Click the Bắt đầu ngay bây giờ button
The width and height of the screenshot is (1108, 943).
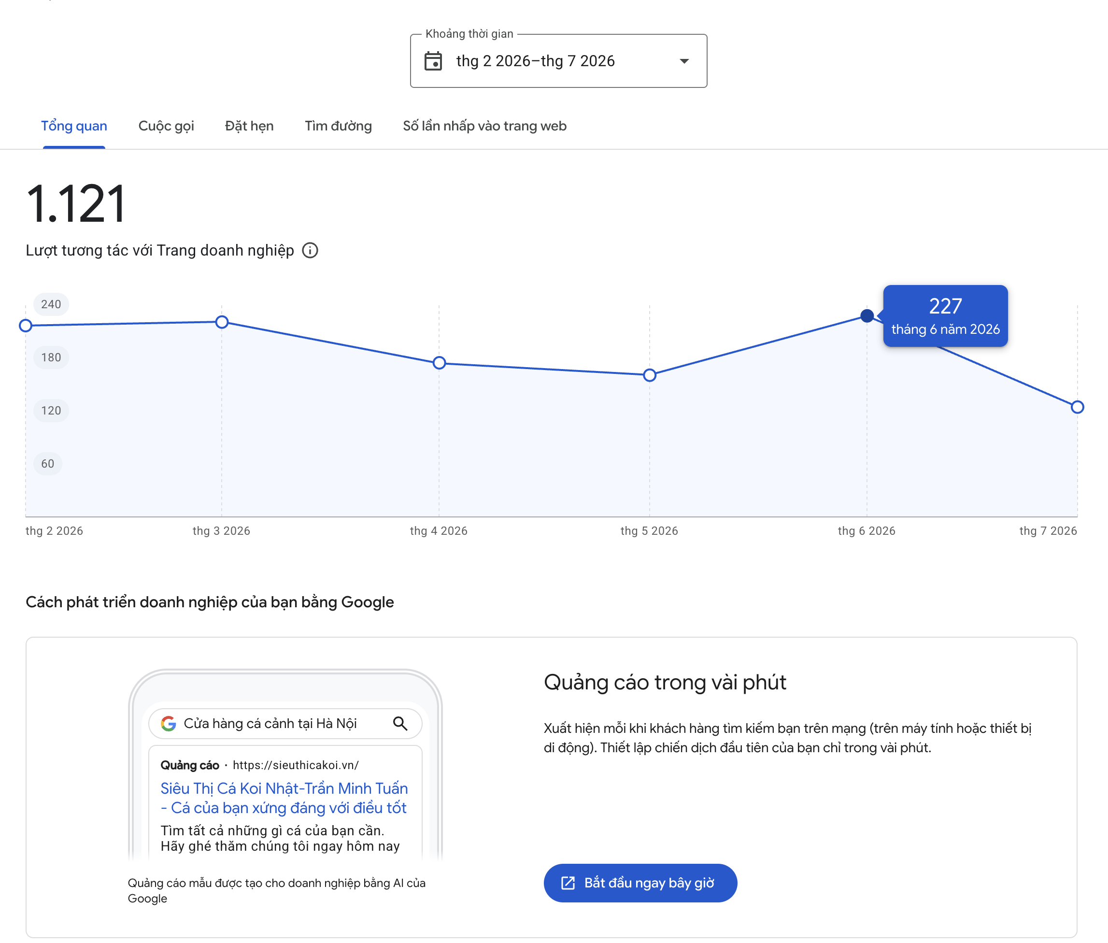[x=640, y=883]
